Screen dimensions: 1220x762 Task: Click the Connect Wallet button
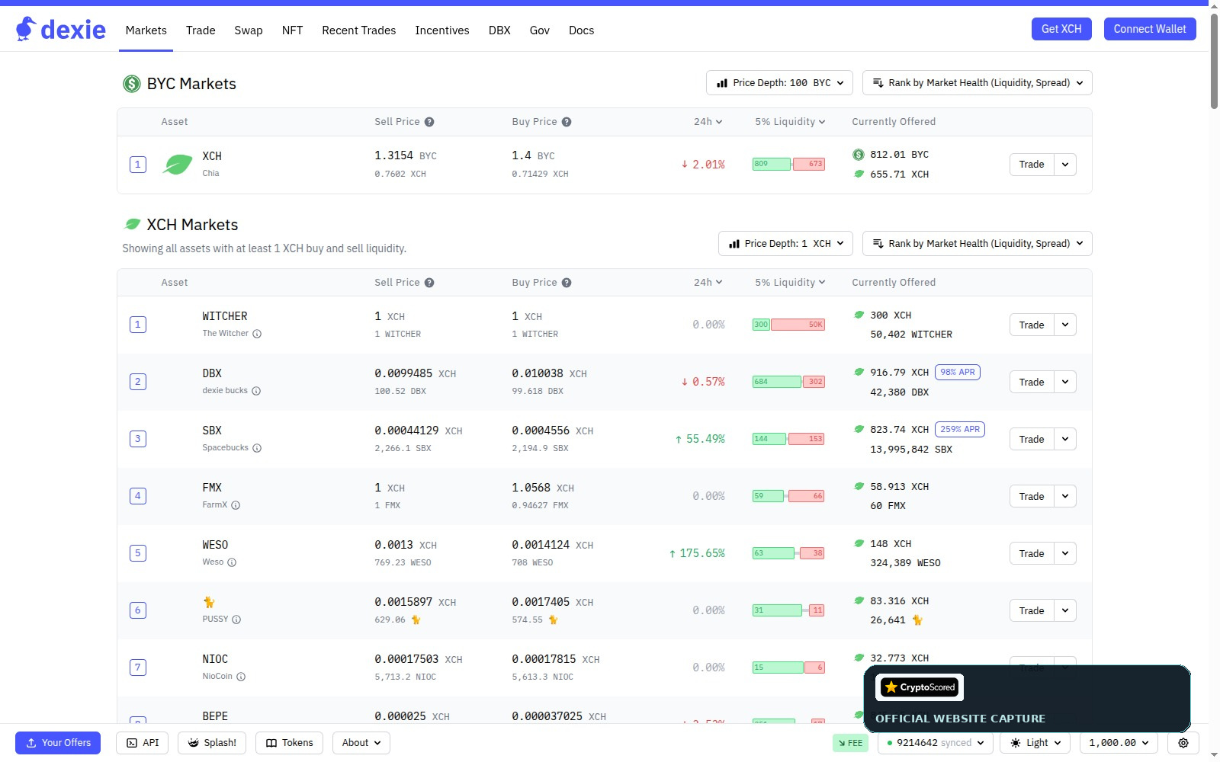coord(1150,29)
